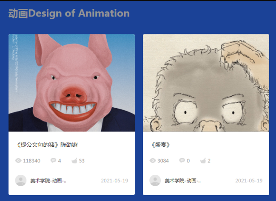Click the 2021-05-19 date on the pig card
The height and width of the screenshot is (201, 276).
point(114,181)
